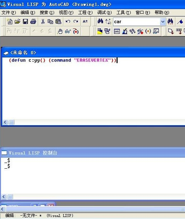Image resolution: width=185 pixels, height=219 pixels.
Task: Save the file with the floppy disk icon
Action: (25, 21)
